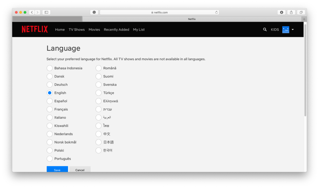Click the page reload icon in address bar

coord(217,12)
